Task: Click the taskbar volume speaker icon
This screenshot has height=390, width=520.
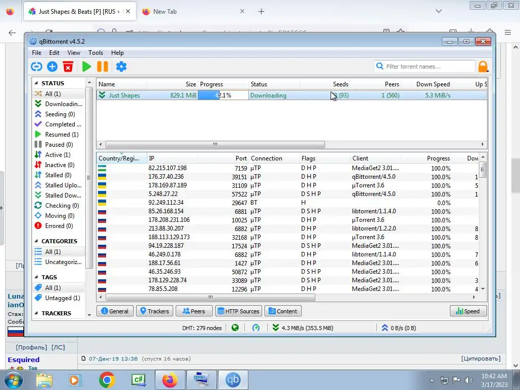Action: (469, 380)
